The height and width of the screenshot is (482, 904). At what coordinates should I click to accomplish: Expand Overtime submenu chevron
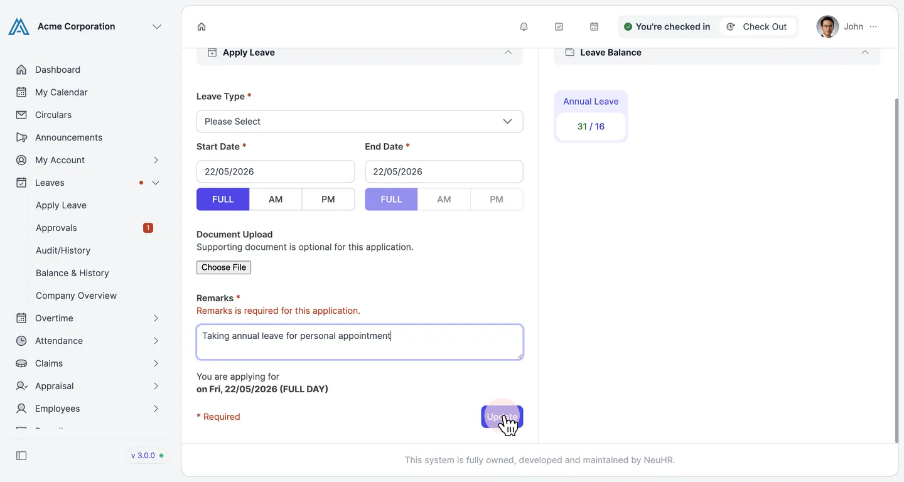pyautogui.click(x=156, y=318)
